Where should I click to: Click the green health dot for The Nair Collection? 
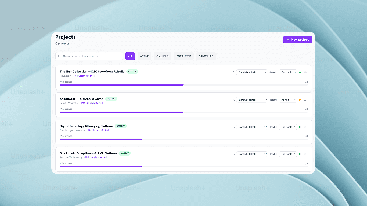click(x=300, y=72)
